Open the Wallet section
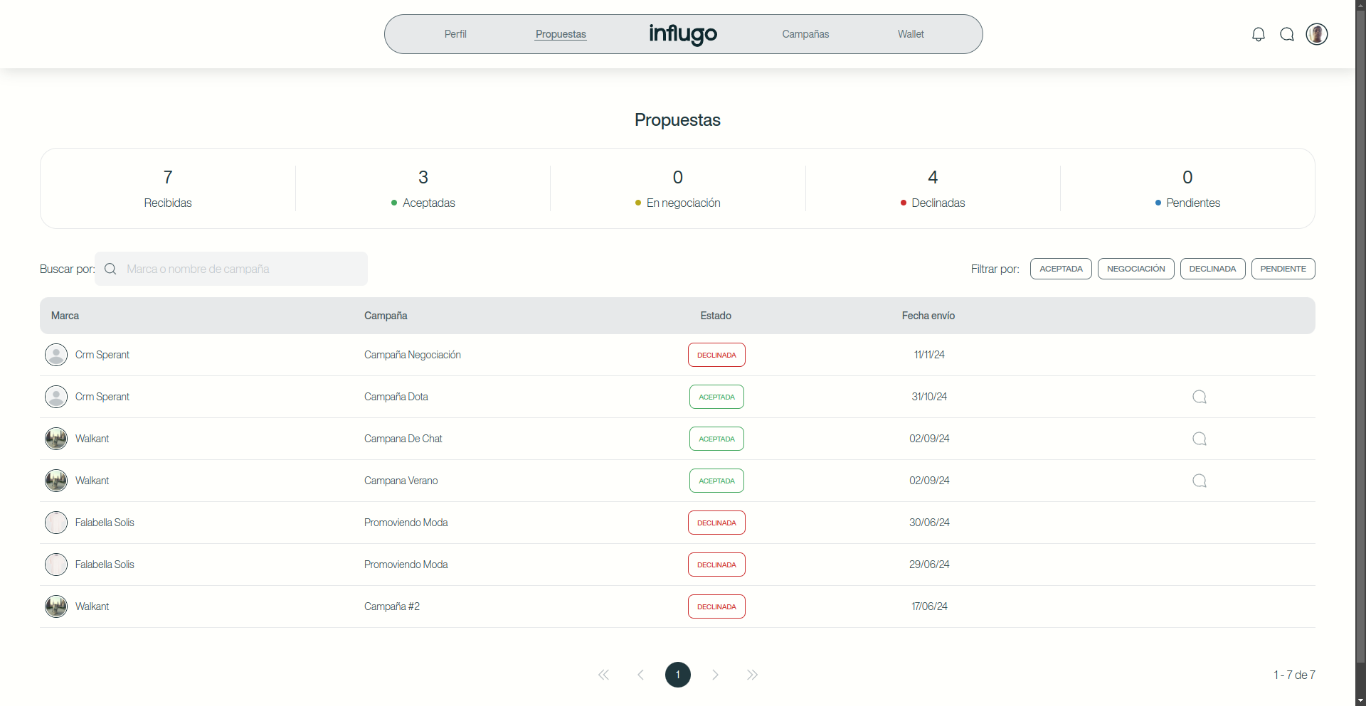1366x706 pixels. pos(911,33)
